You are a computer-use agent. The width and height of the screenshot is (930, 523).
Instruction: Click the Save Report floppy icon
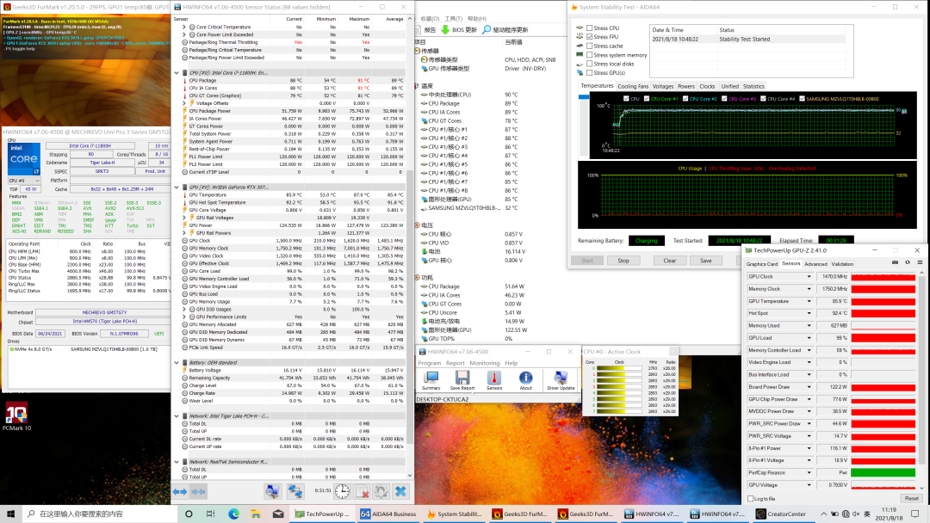click(x=462, y=378)
